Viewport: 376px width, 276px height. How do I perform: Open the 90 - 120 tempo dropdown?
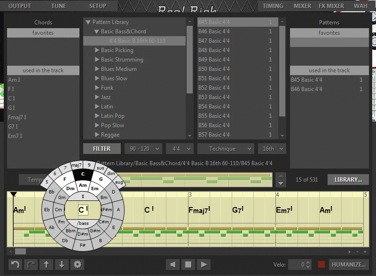143,149
